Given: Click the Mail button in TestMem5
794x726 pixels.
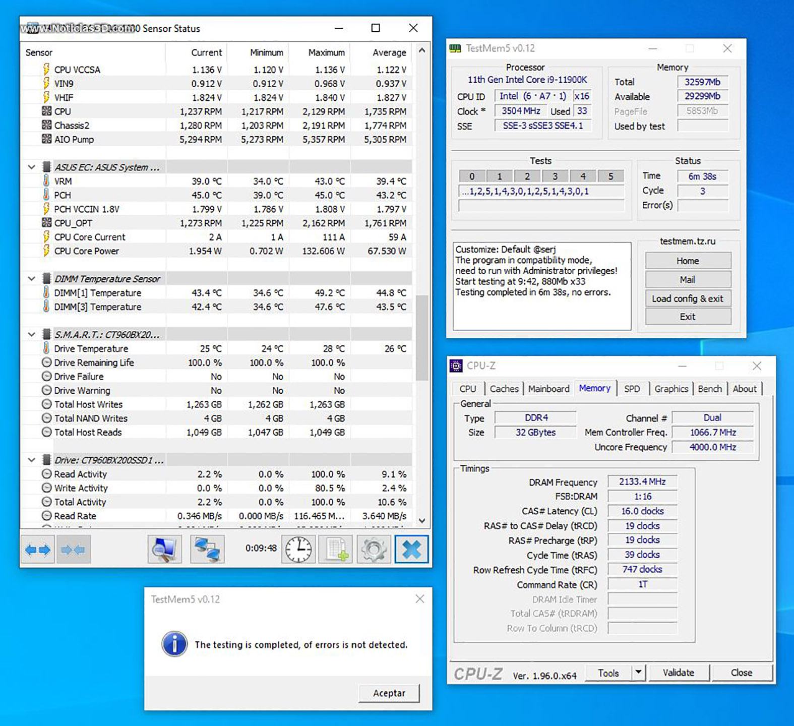Looking at the screenshot, I should tap(688, 279).
